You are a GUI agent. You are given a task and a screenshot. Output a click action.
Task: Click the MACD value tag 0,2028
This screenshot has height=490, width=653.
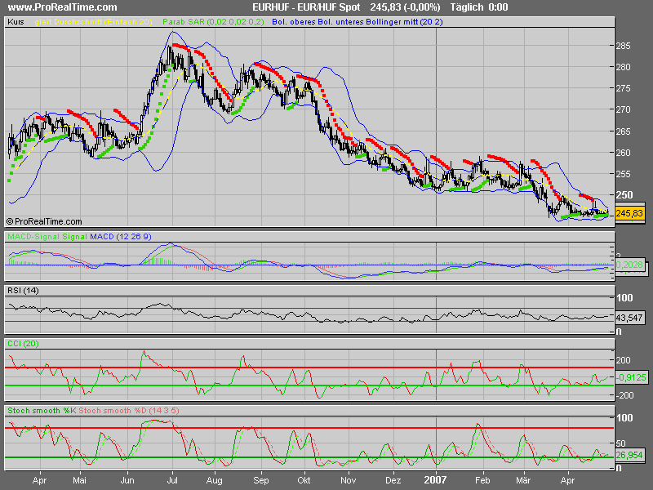point(630,265)
